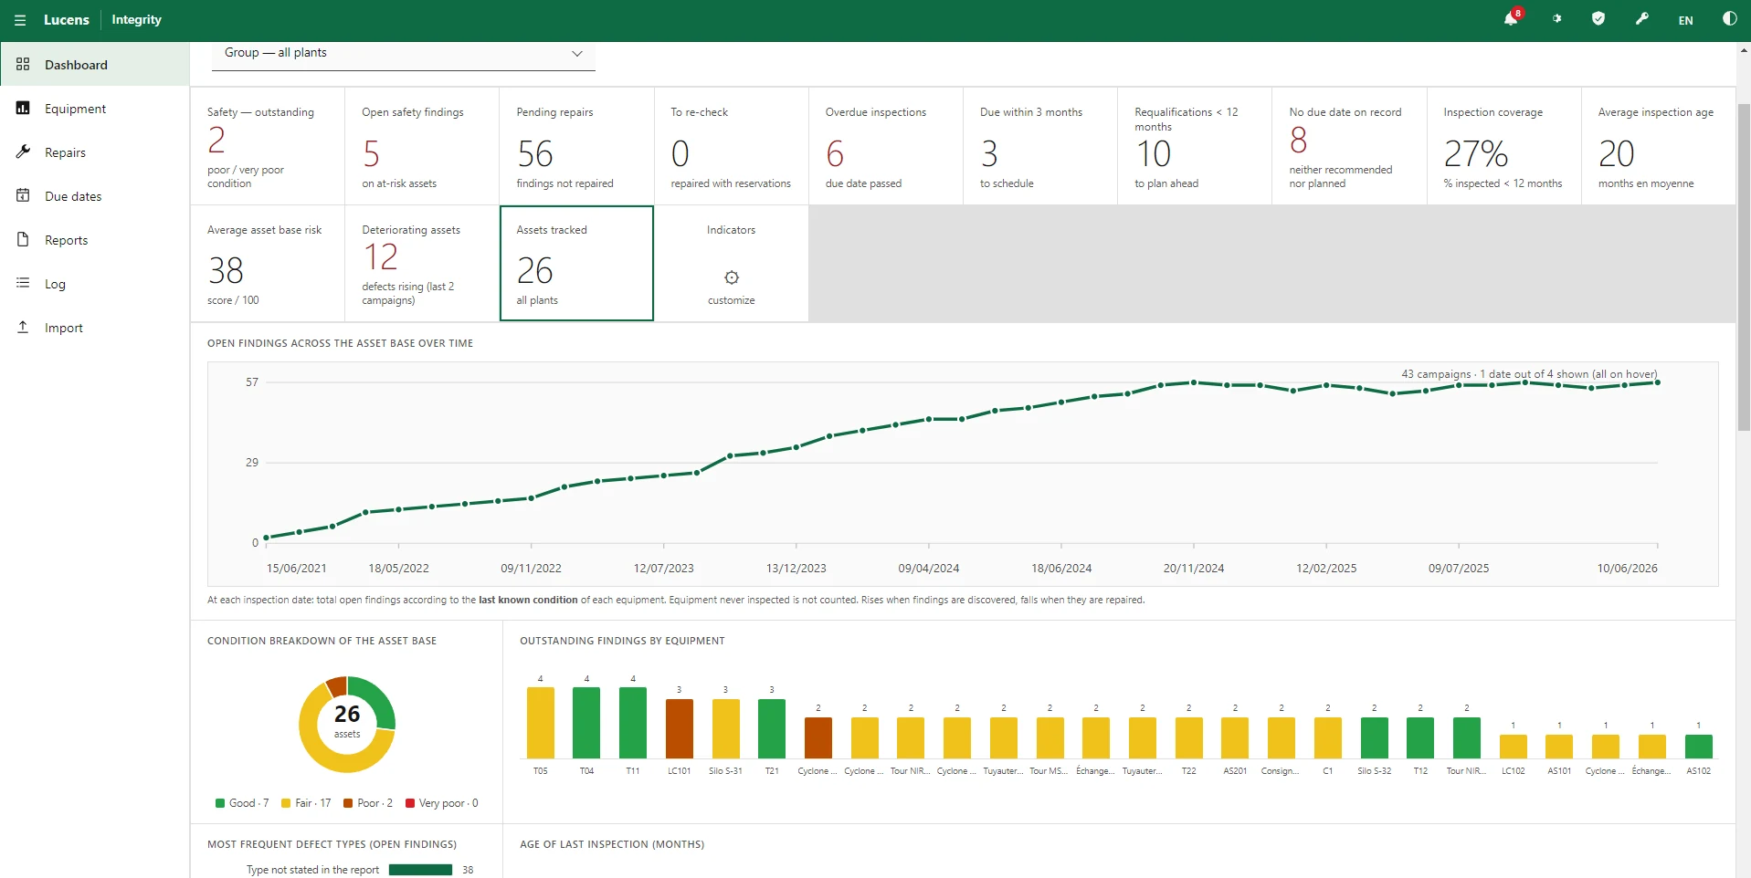The image size is (1751, 878).
Task: Toggle the Fair legend swatch in the condition chart
Action: point(286,803)
